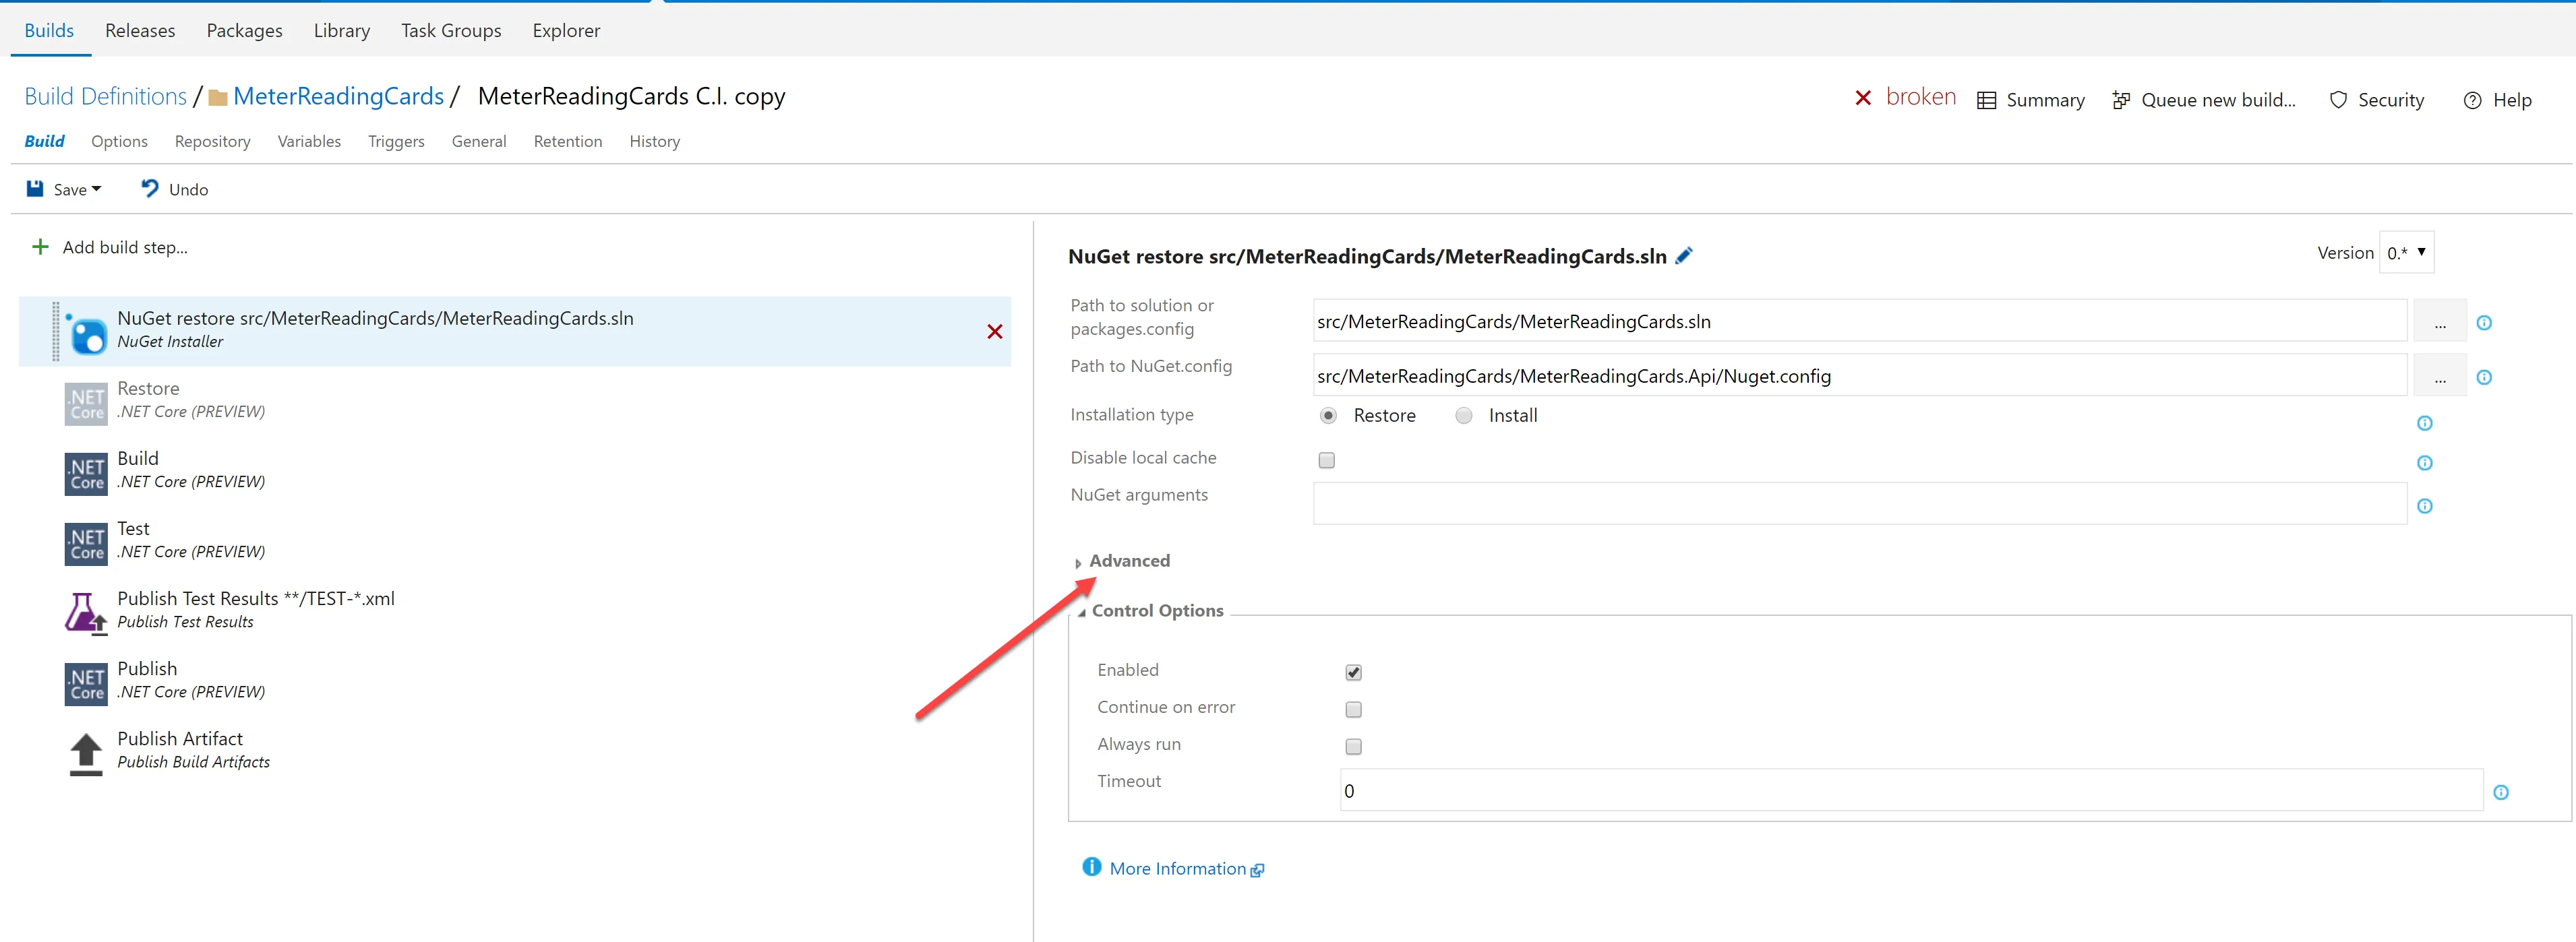
Task: Click the .NET Core icon for Restore step
Action: point(86,404)
